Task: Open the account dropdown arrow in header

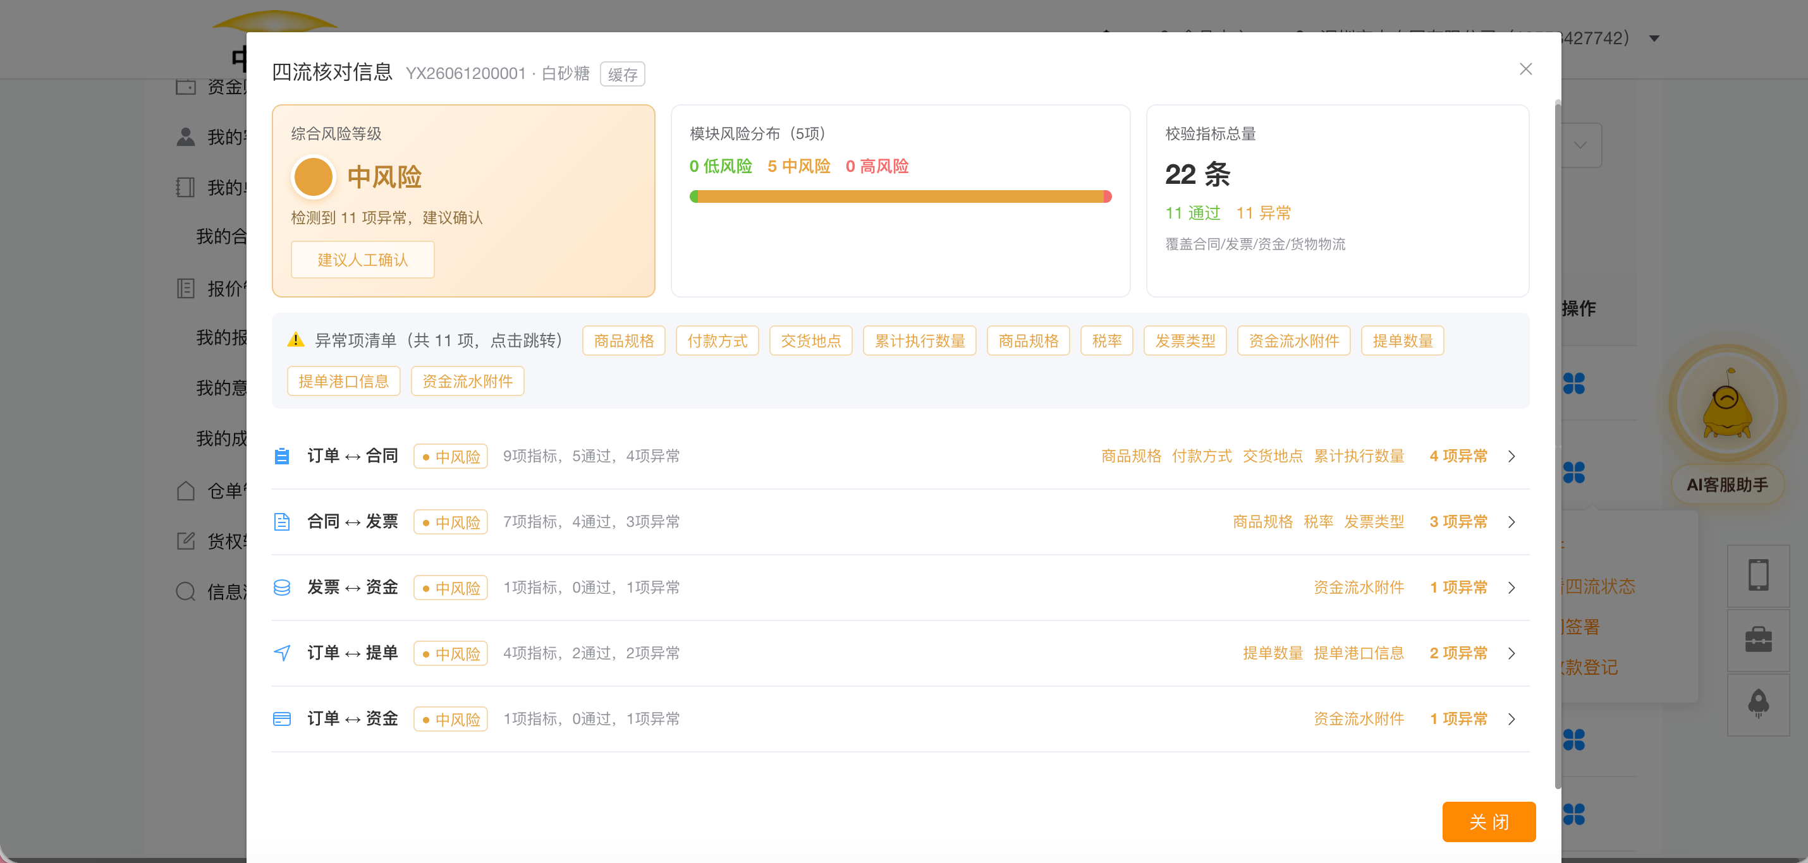Action: [1654, 38]
